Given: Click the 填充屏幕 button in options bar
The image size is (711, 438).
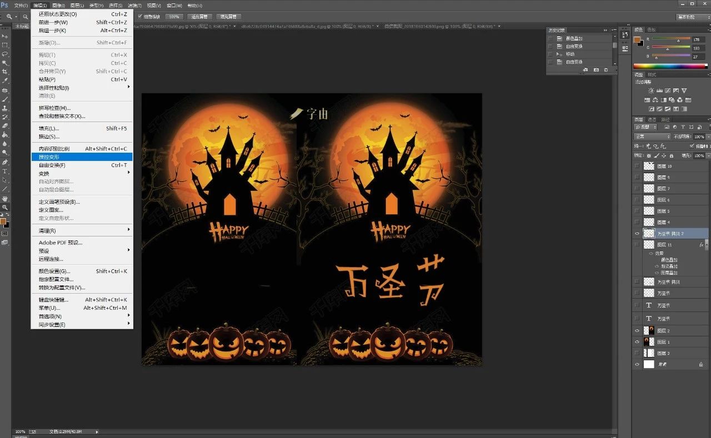Looking at the screenshot, I should 229,17.
